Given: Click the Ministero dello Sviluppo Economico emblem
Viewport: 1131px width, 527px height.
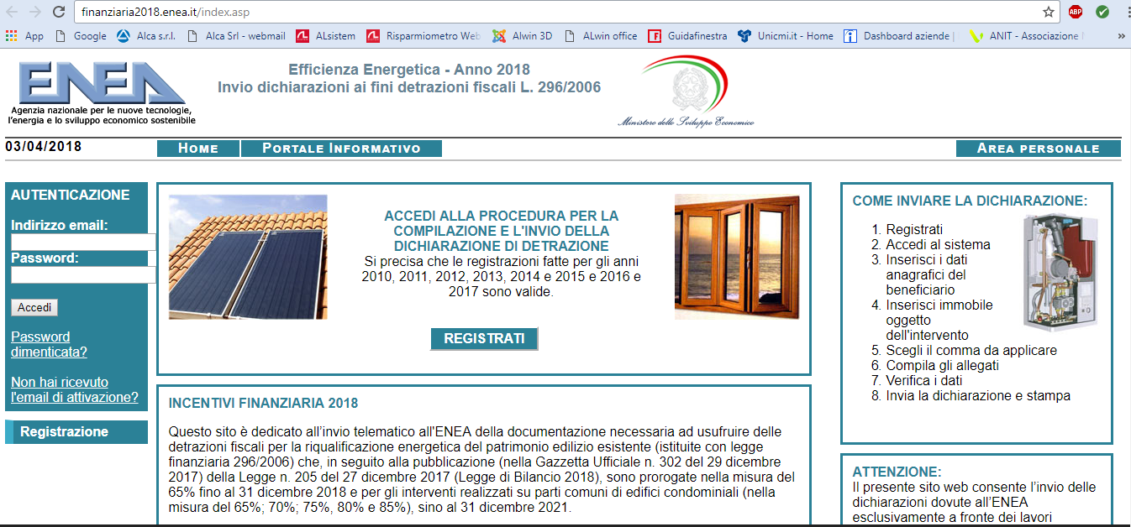Looking at the screenshot, I should point(686,92).
